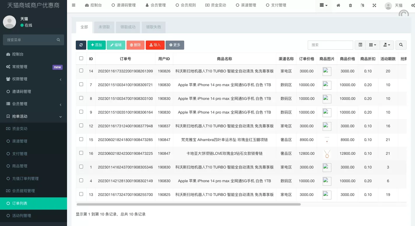Click the hamburger sidebar toggle icon
This screenshot has width=415, height=226.
(73, 5)
